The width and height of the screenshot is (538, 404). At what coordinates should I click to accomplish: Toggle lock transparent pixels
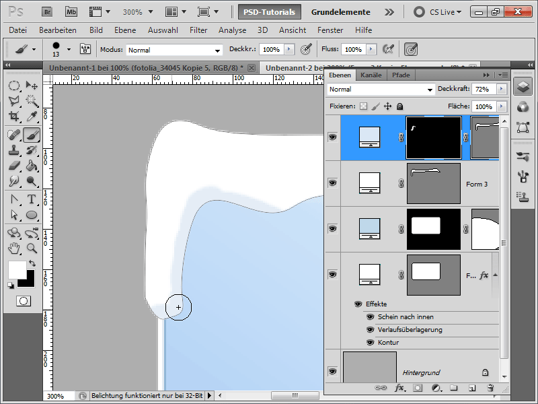point(363,106)
